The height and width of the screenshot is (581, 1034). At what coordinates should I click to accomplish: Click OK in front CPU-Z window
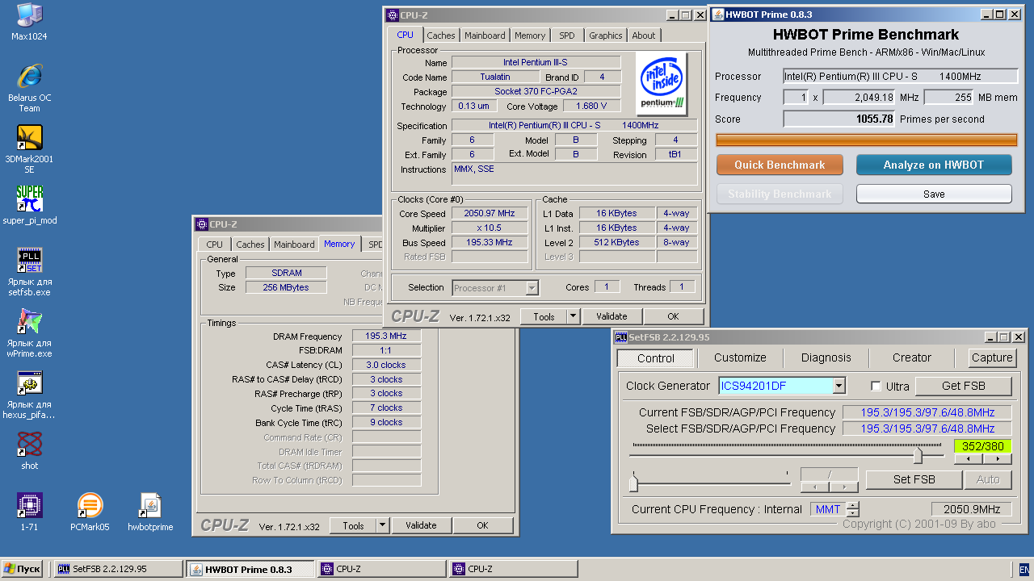point(673,316)
